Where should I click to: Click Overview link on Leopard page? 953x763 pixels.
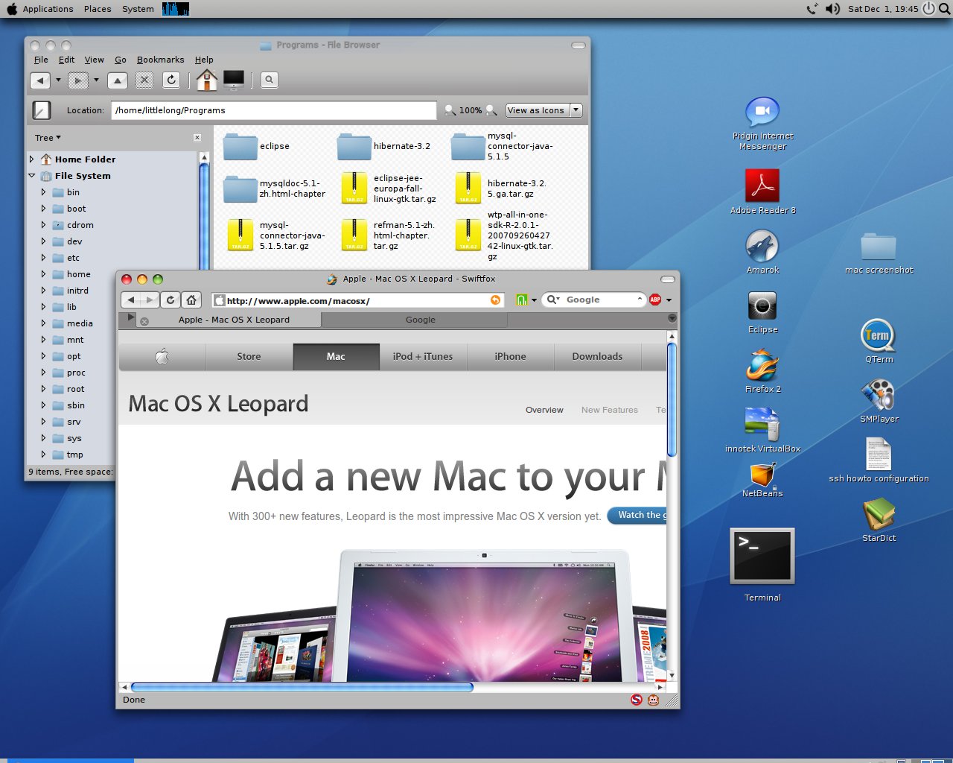point(544,410)
